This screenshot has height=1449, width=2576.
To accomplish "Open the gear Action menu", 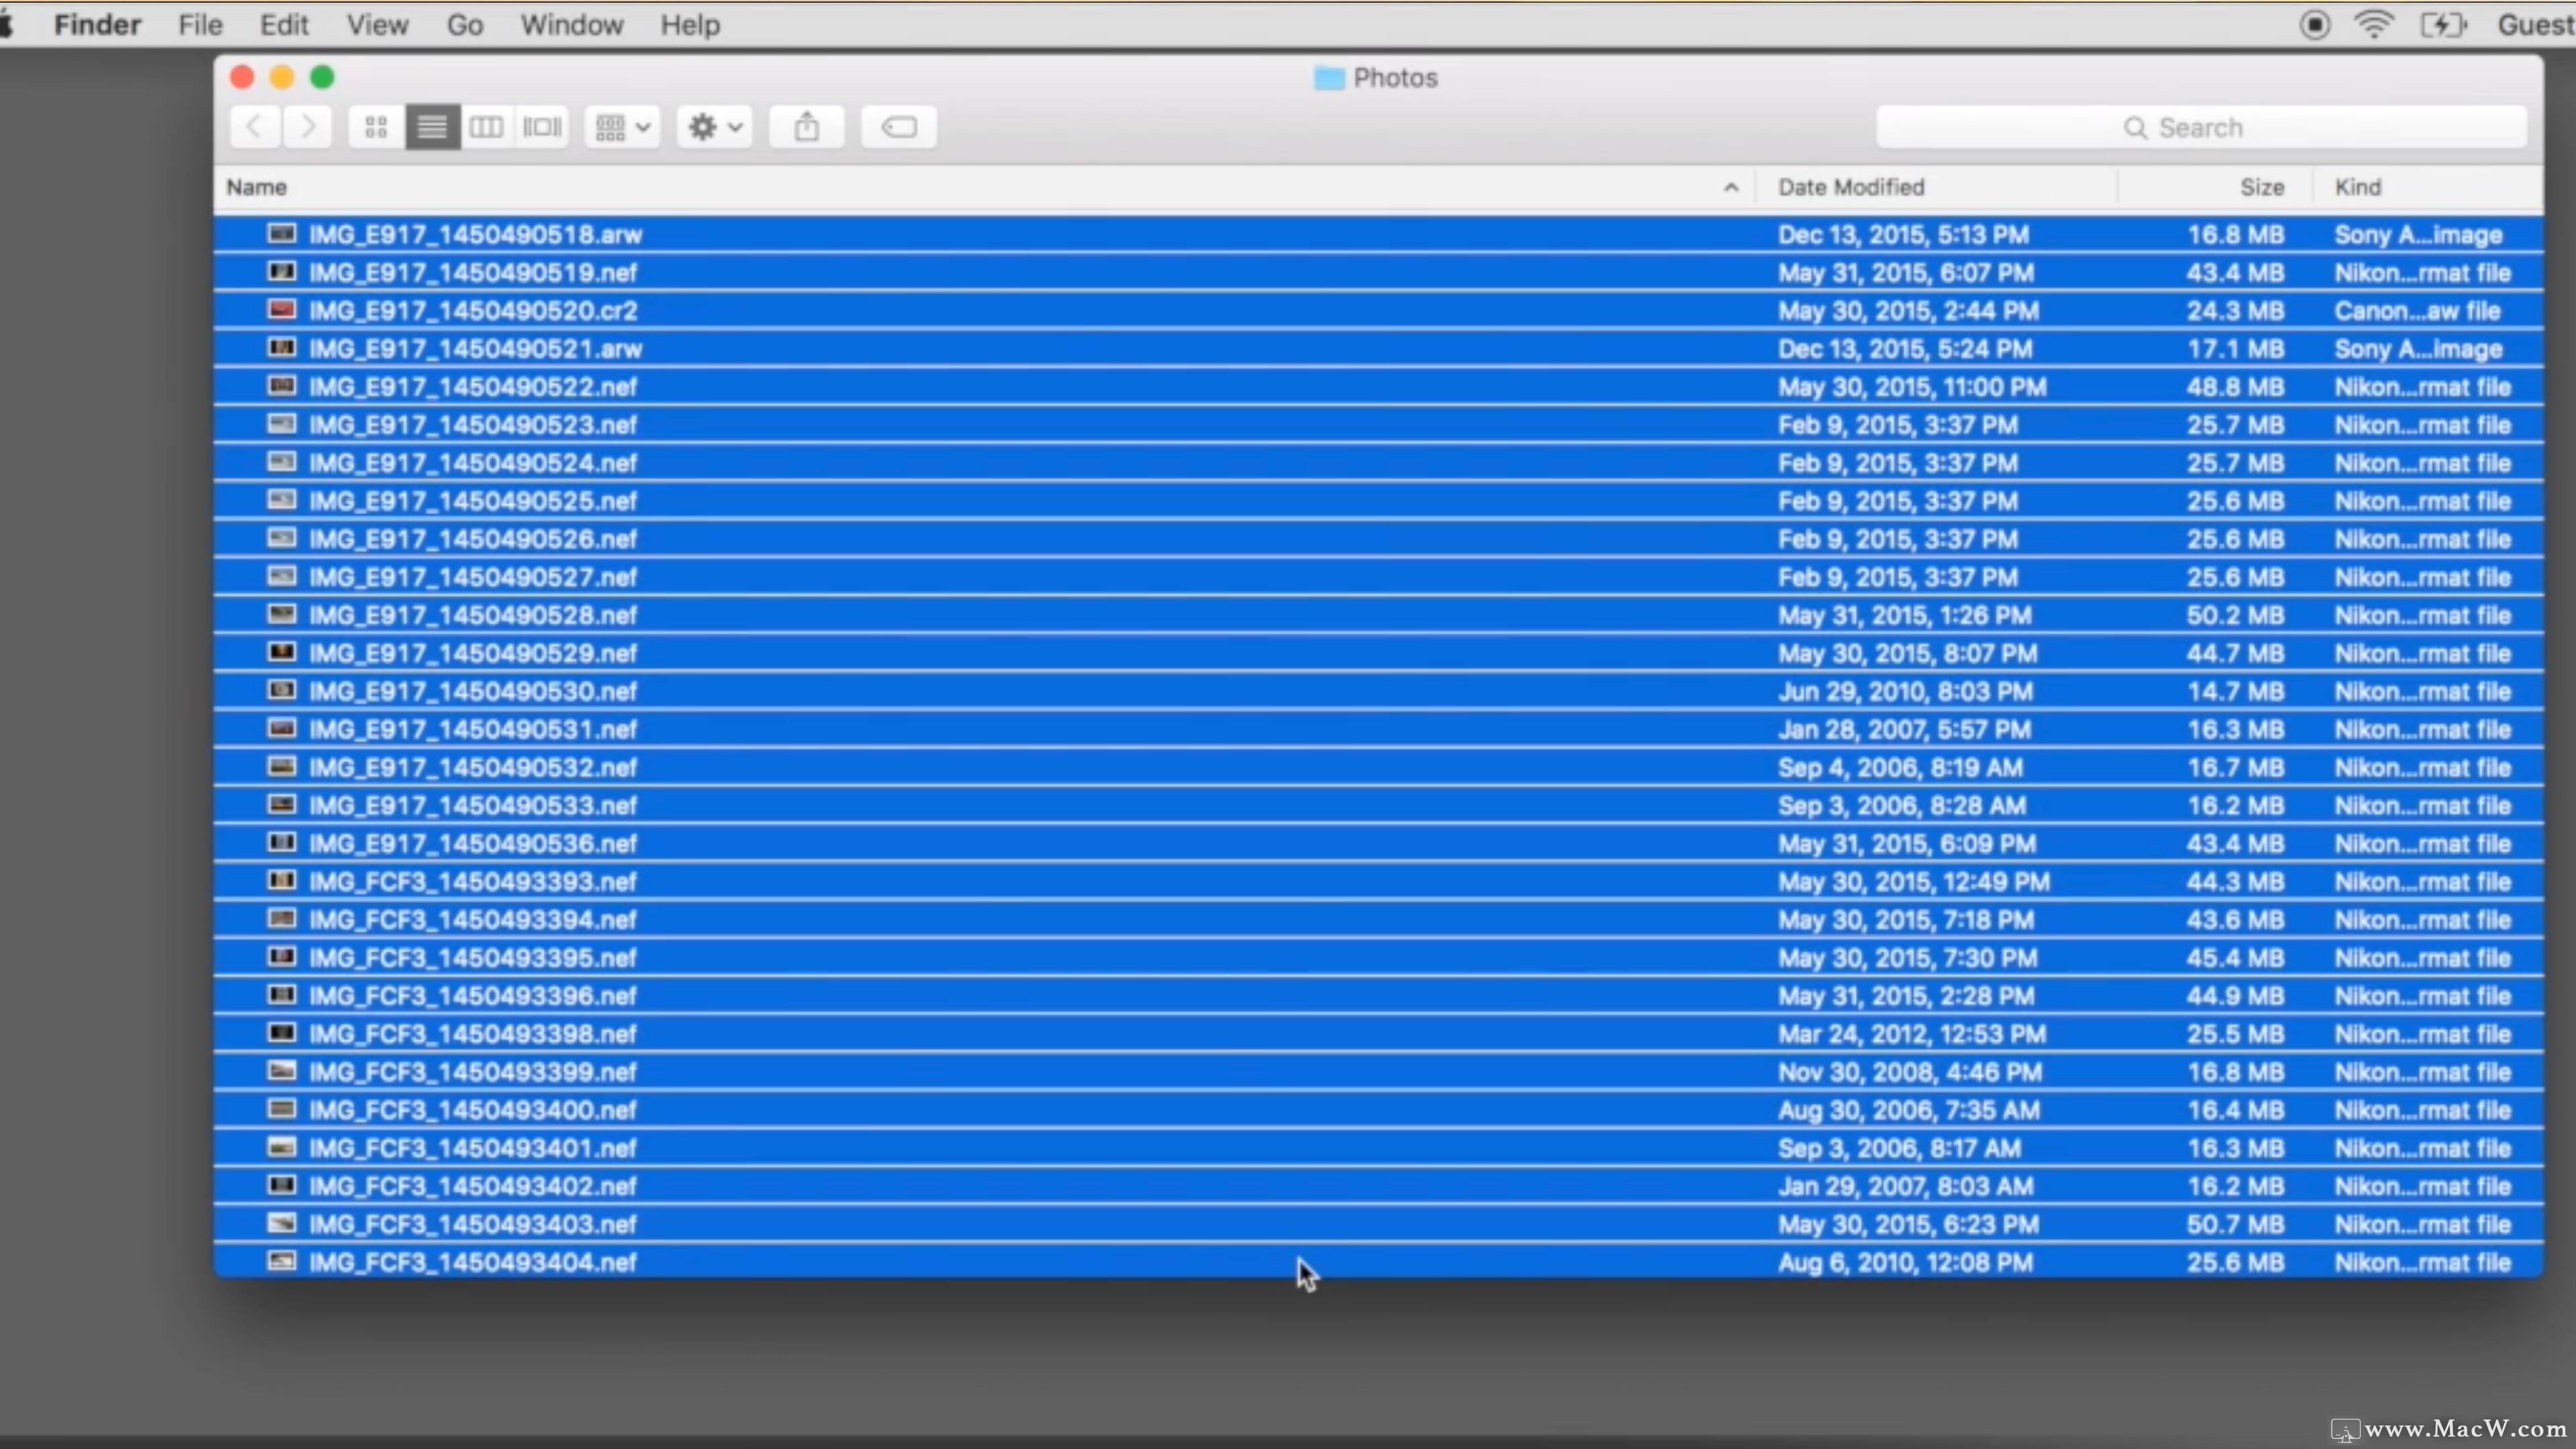I will (x=715, y=127).
